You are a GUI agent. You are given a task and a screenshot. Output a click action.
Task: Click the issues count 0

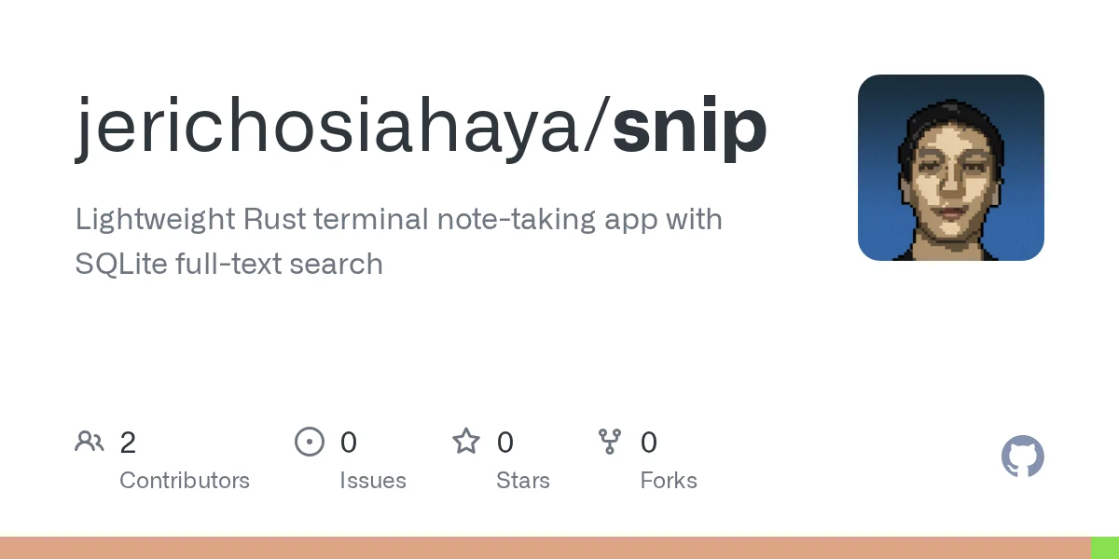(348, 443)
